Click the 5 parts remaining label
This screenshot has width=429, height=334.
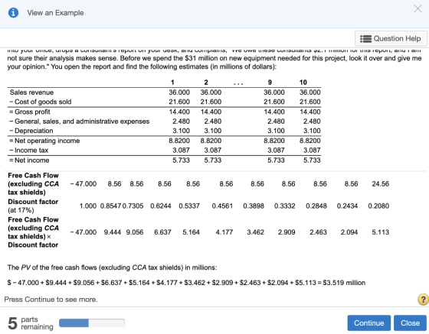(31, 323)
